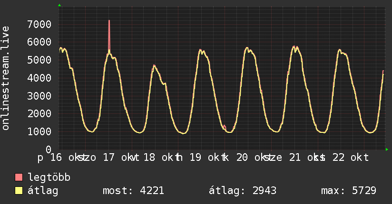Click the 1000 y-axis label
The height and width of the screenshot is (204, 392).
39,131
